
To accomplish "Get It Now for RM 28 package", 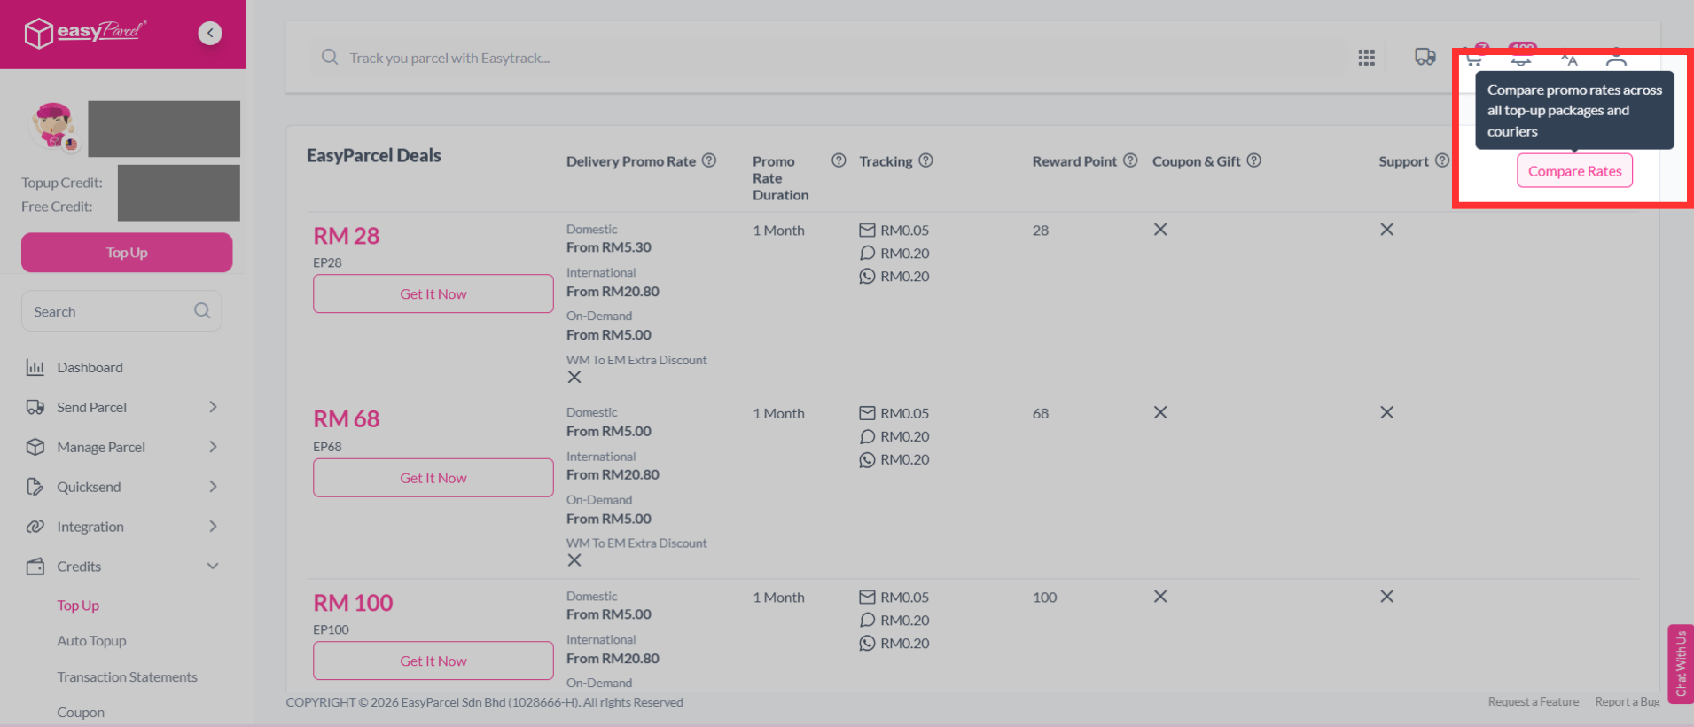I will (x=433, y=293).
